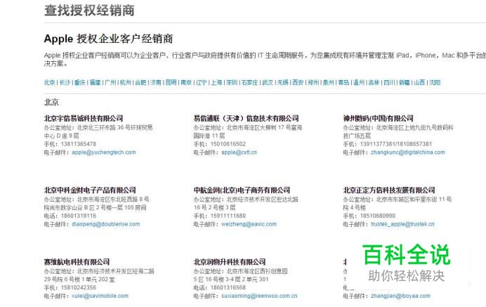Click the 神州数码(中国)有限公司 company name

[378, 118]
